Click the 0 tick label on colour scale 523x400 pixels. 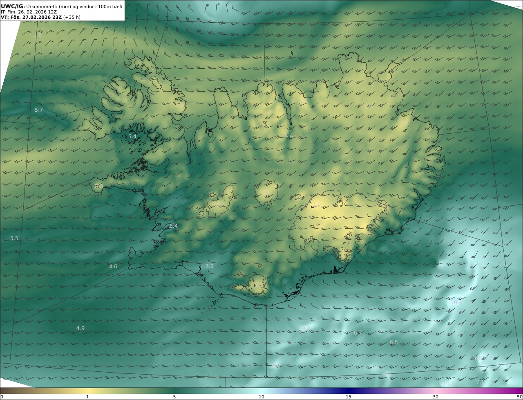coord(2,397)
